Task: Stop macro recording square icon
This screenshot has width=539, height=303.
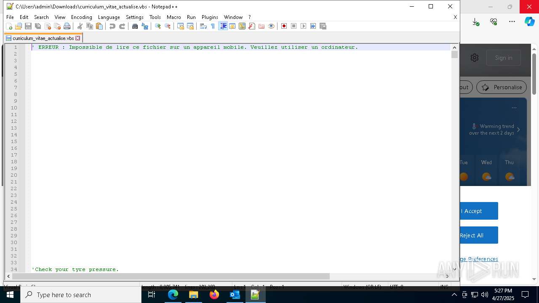Action: pos(294,26)
